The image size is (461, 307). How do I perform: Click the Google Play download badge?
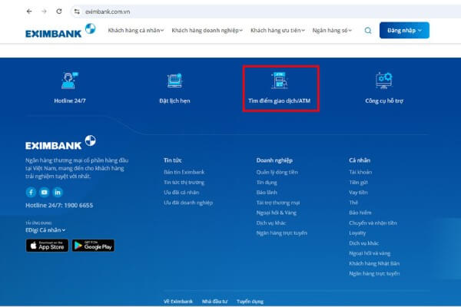click(x=93, y=246)
